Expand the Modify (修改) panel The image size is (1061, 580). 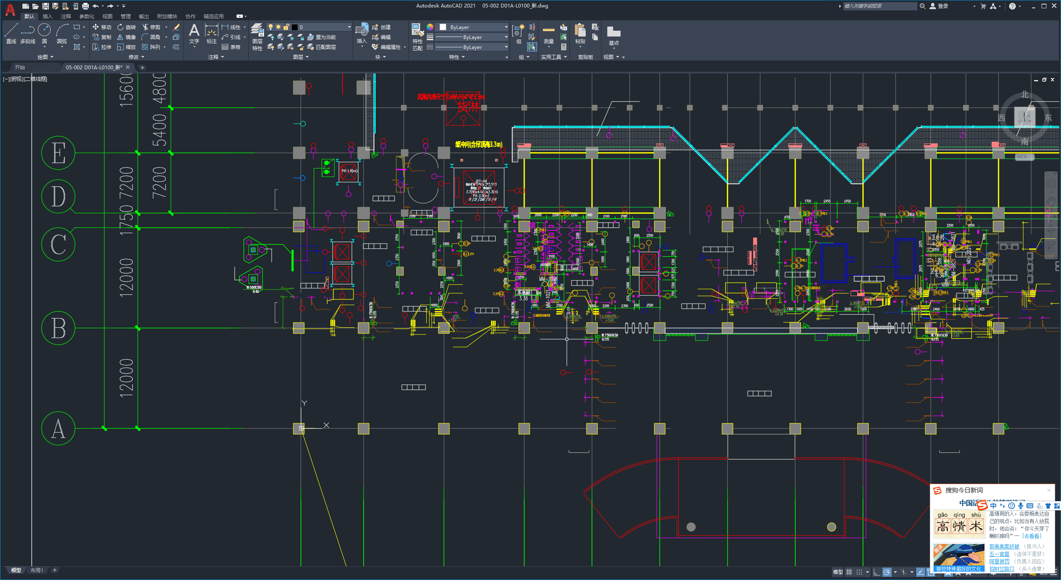[x=137, y=57]
